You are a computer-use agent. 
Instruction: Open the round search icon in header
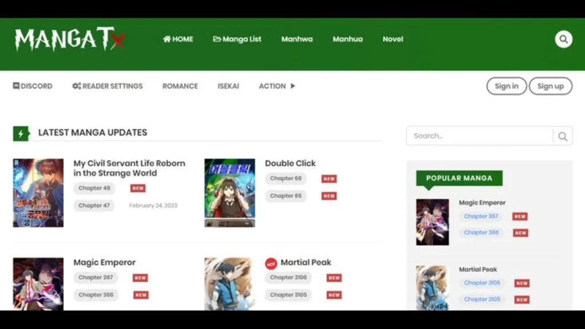[x=563, y=39]
